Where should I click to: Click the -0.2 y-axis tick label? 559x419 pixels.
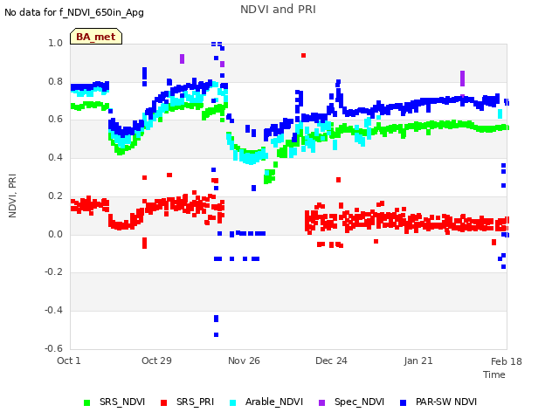[x=53, y=272]
